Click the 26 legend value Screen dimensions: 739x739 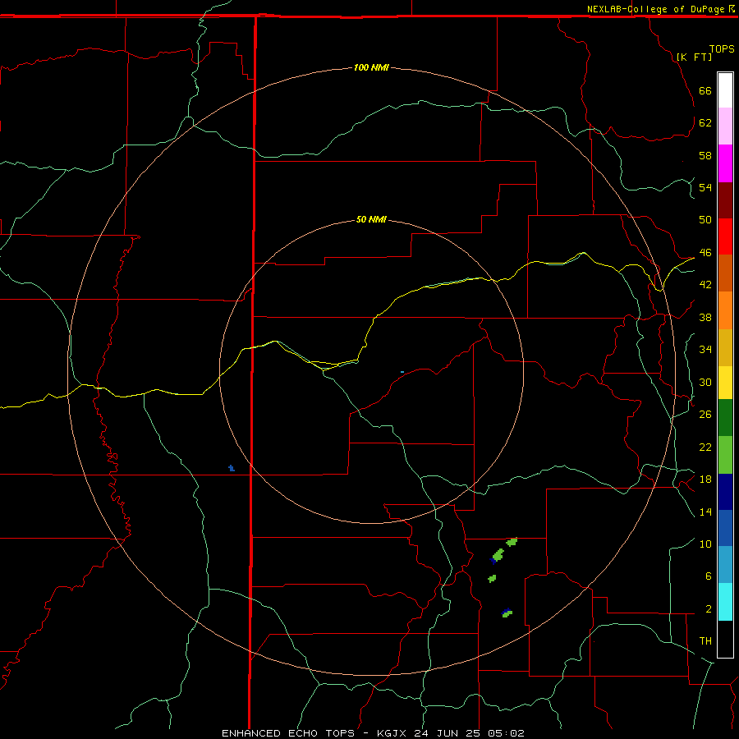(705, 415)
